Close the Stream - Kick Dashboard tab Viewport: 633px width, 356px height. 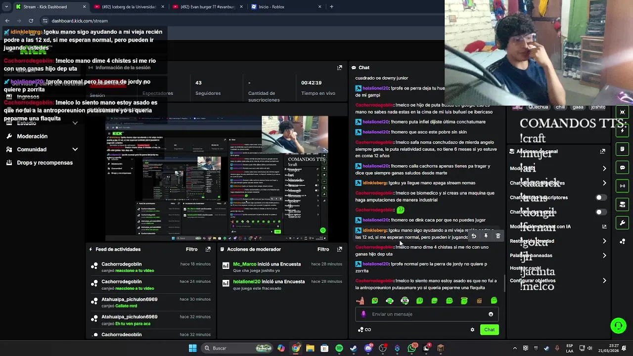[x=84, y=7]
